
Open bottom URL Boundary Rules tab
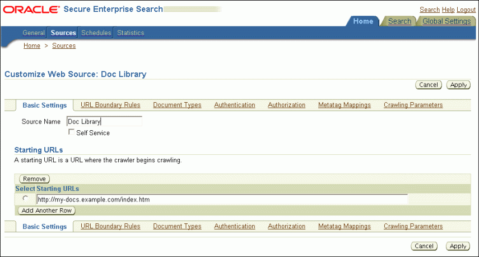point(110,226)
